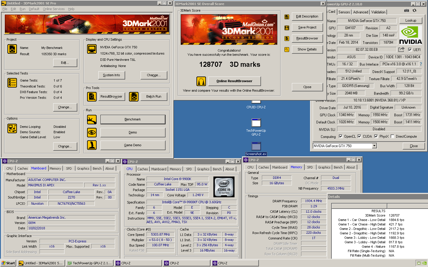This screenshot has width=428, height=267.
Task: Click the GPU Name field in GPU-Z
Action: tap(367, 20)
